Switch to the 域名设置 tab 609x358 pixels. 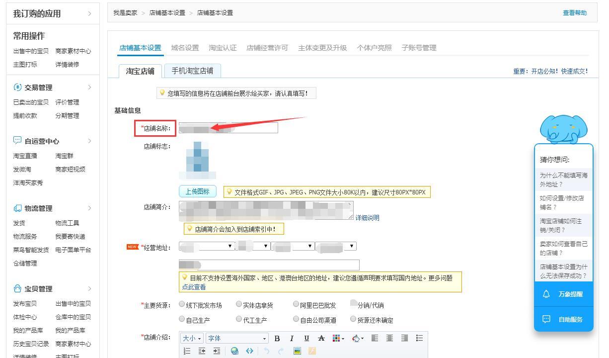185,48
